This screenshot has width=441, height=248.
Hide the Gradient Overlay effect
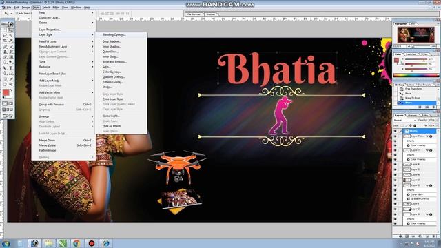(x=395, y=199)
